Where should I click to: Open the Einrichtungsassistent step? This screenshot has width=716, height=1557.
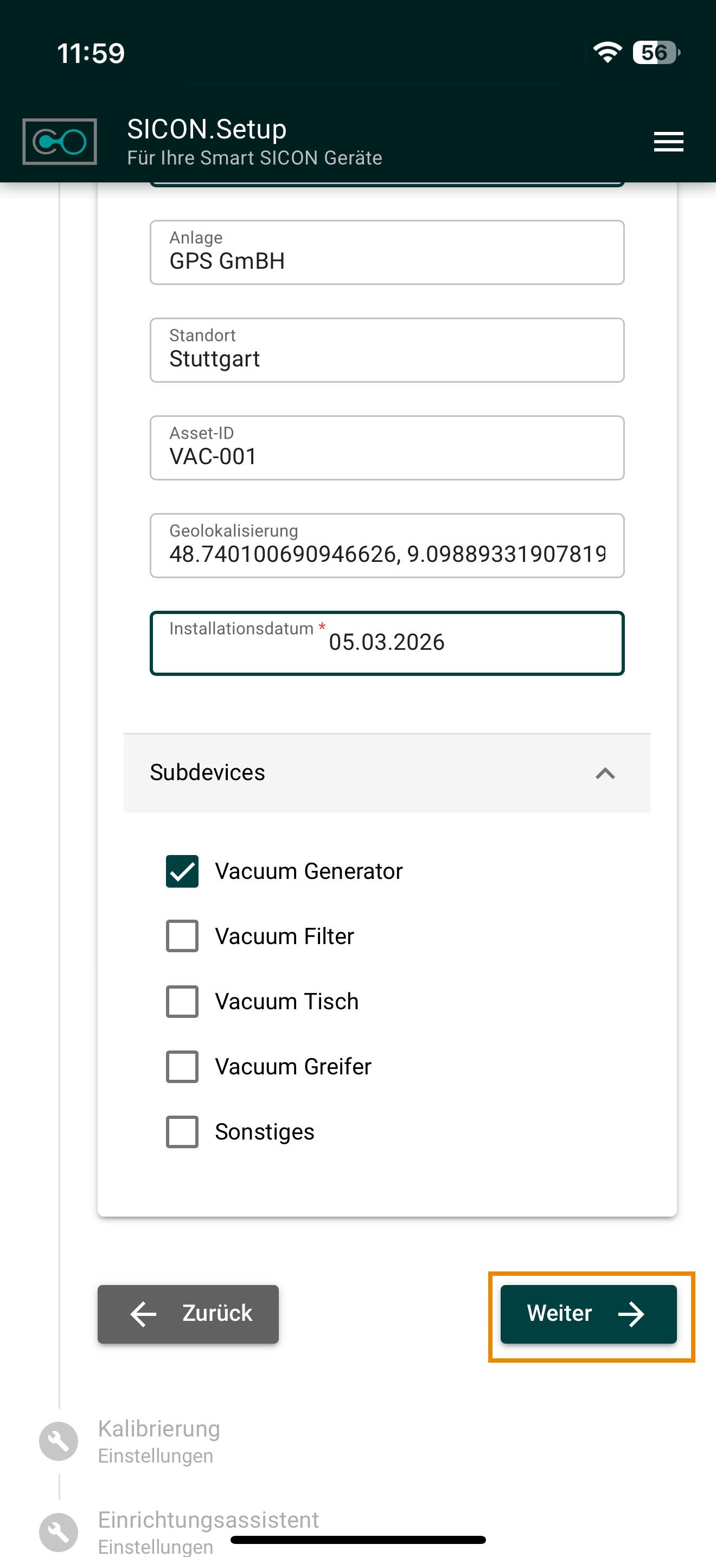click(x=208, y=1520)
